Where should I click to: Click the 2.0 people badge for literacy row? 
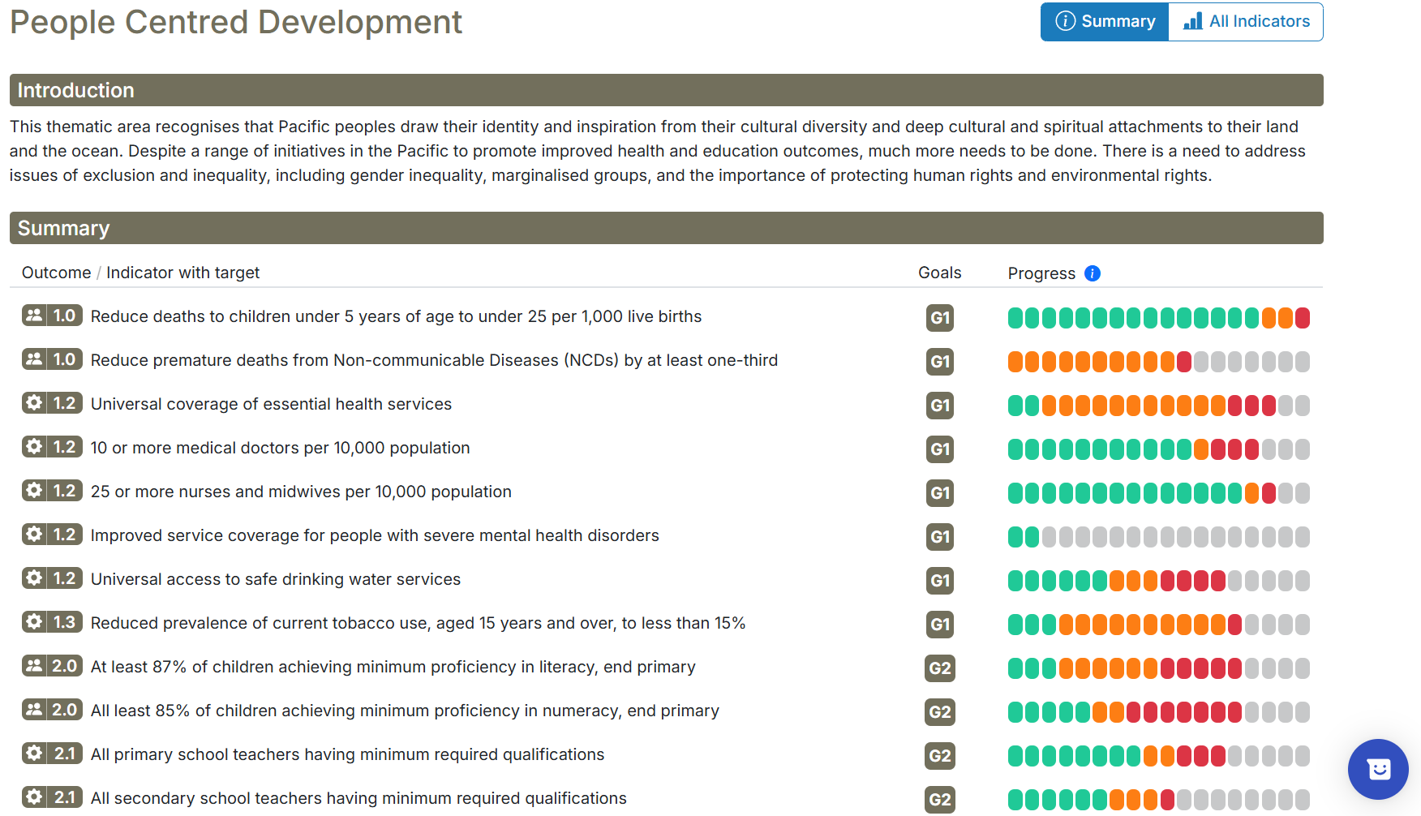tap(52, 666)
